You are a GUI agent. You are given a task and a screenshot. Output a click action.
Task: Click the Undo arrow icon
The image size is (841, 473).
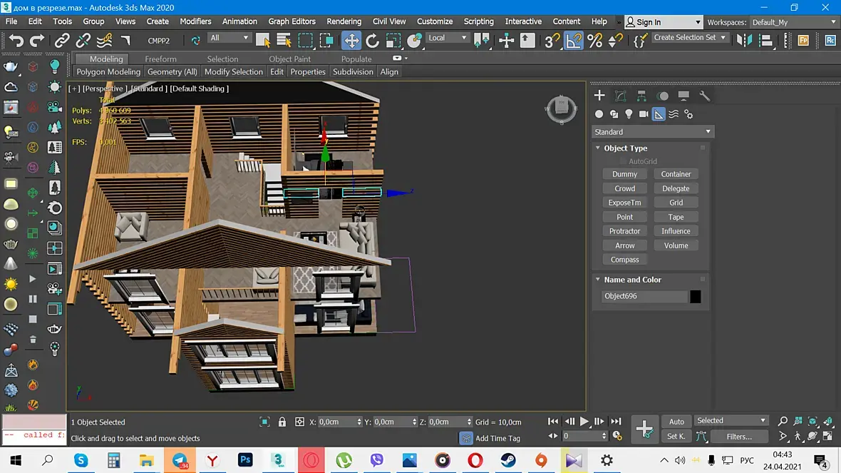(16, 40)
